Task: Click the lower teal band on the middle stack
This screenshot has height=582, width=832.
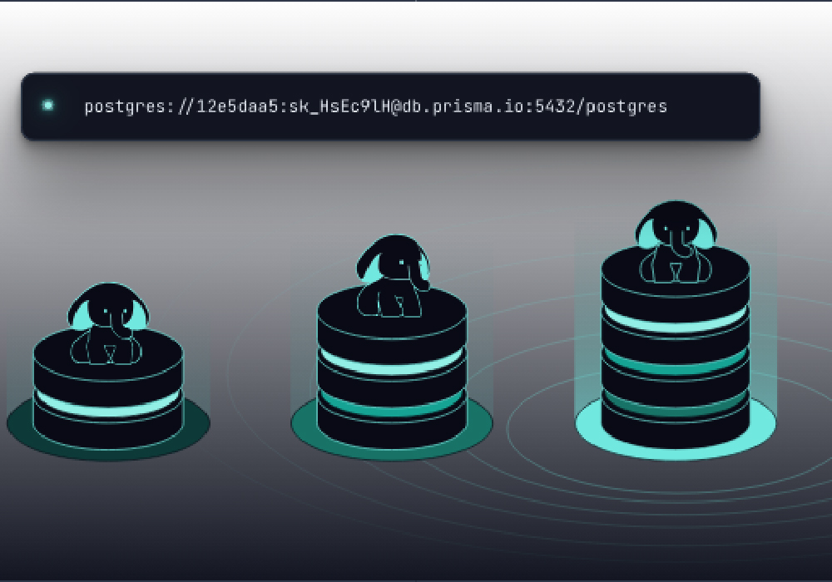Action: pos(392,405)
